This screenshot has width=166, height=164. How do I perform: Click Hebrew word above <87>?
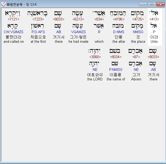coord(135,51)
